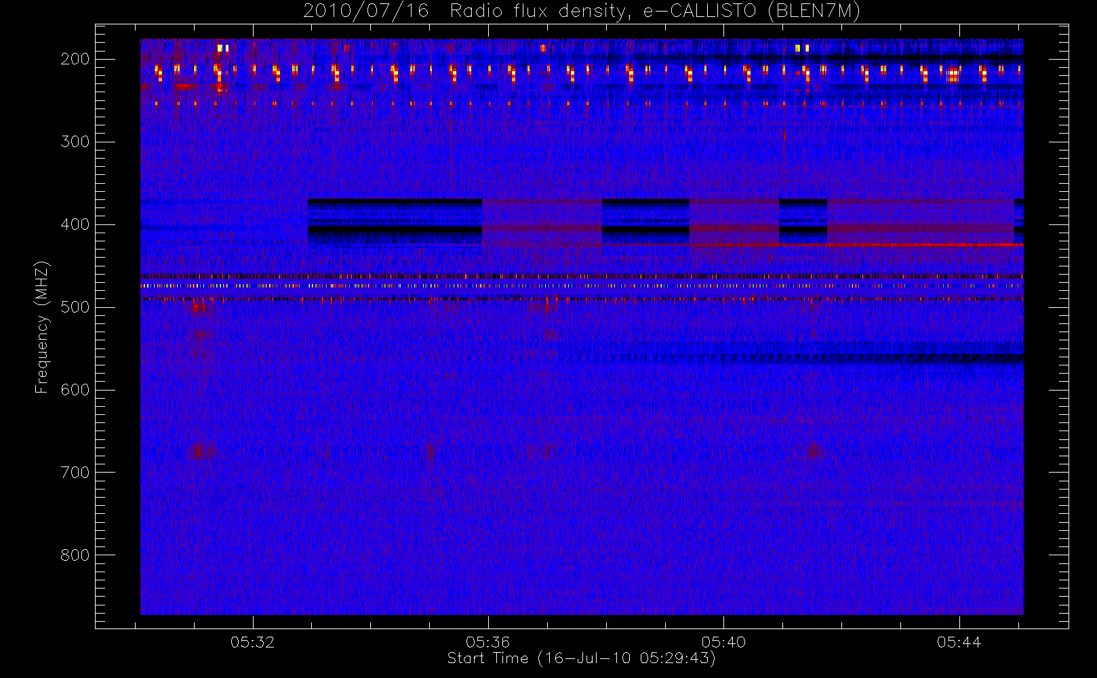Click the 05:44 time tick label

[x=959, y=642]
